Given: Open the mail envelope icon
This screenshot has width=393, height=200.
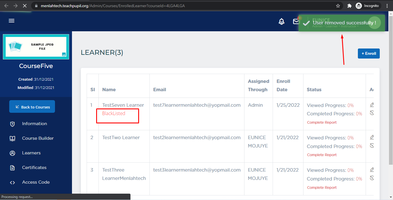Looking at the screenshot, I should point(296,22).
